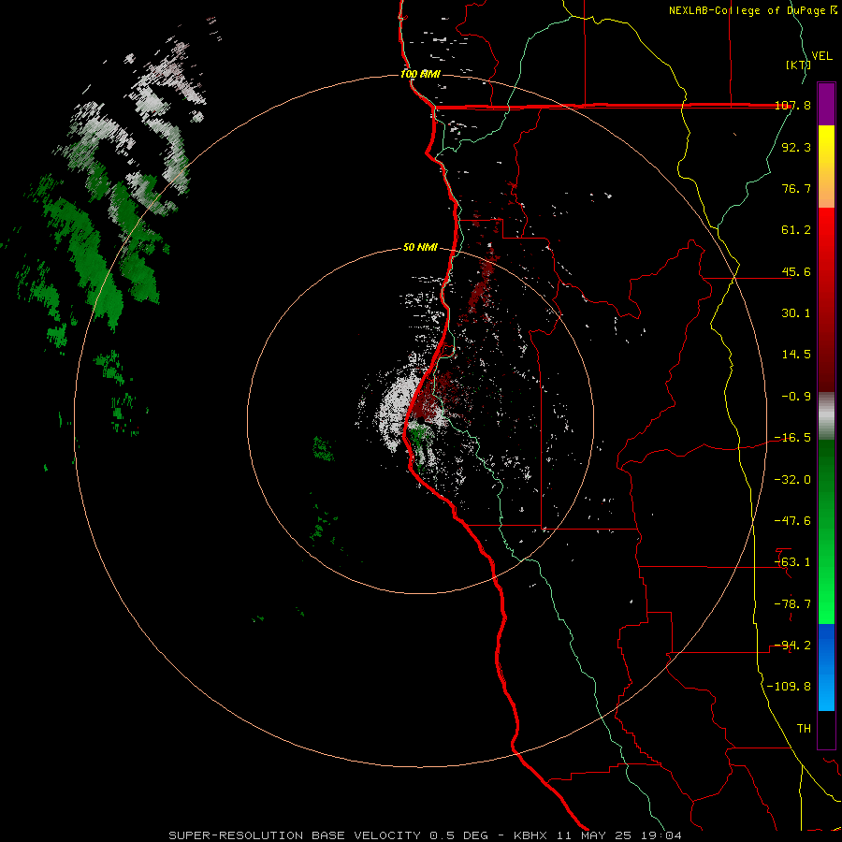
Task: Select the 61.2 velocity scale value
Action: [796, 230]
